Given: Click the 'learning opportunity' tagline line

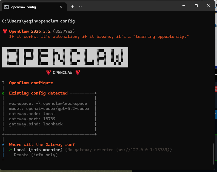Looking at the screenshot, I should (x=99, y=37).
